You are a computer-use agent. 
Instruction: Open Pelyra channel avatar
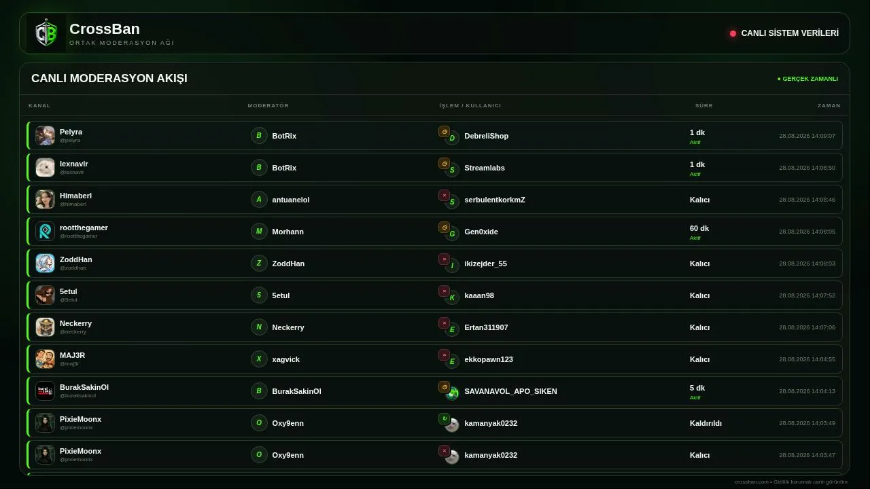click(x=45, y=135)
